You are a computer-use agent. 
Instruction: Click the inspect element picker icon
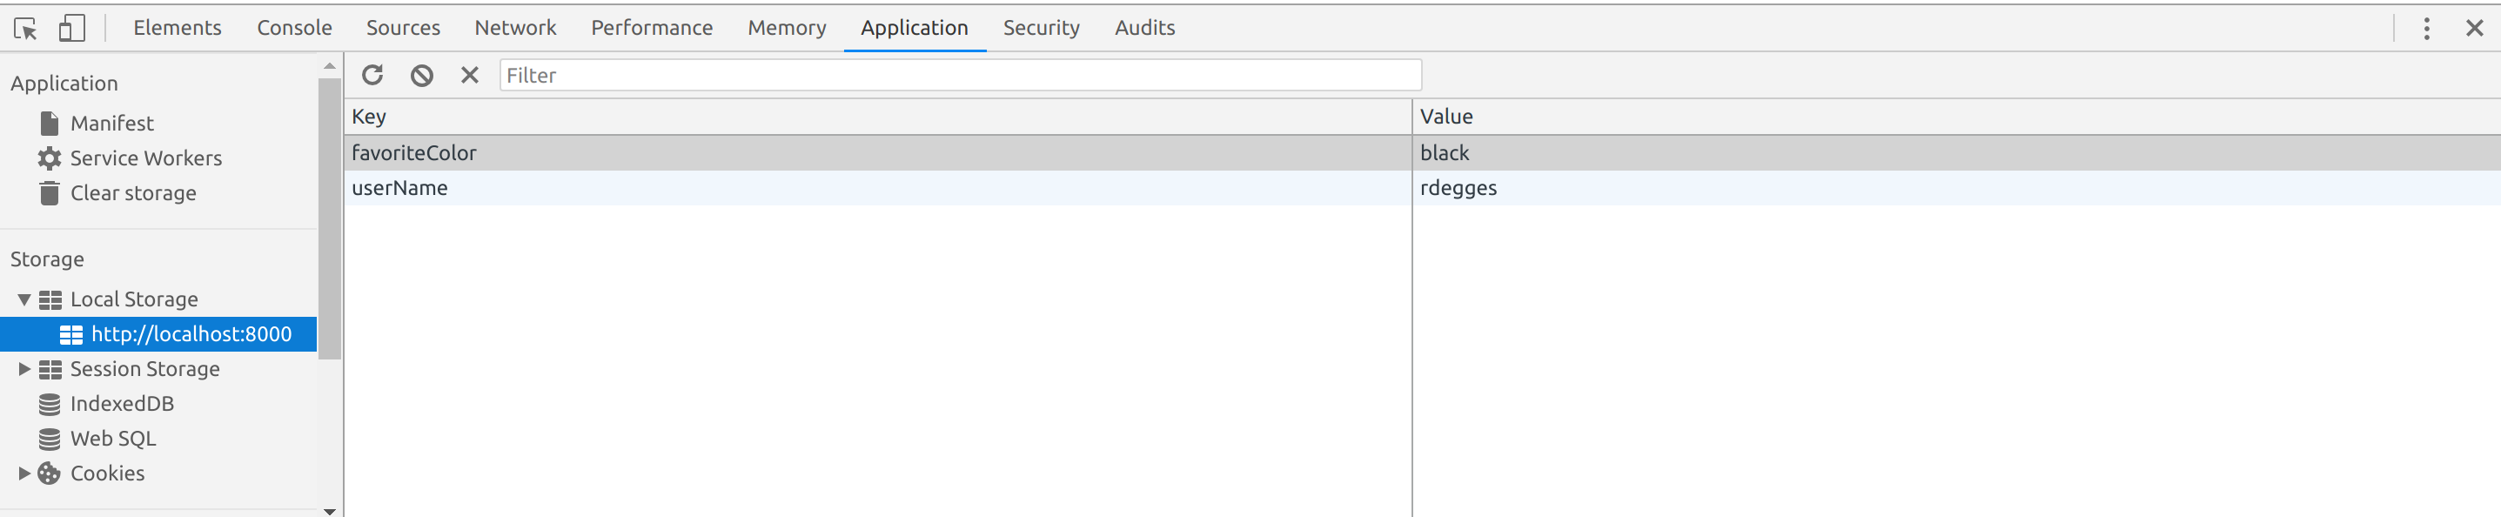(x=26, y=28)
